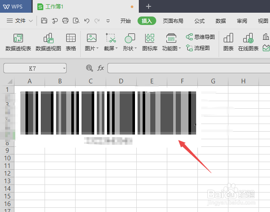Select row 9 header

pyautogui.click(x=7, y=150)
